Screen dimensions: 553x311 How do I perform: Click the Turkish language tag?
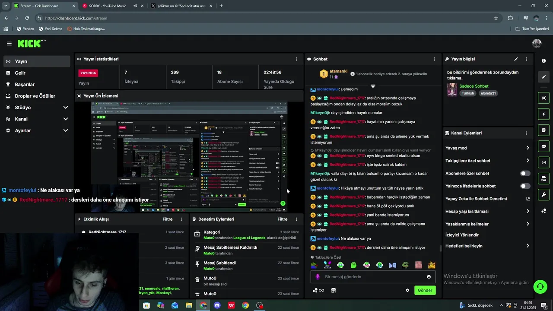tap(467, 93)
